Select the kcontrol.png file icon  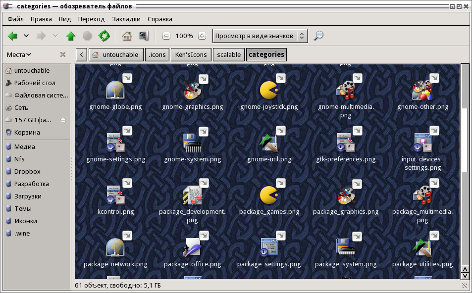click(115, 195)
